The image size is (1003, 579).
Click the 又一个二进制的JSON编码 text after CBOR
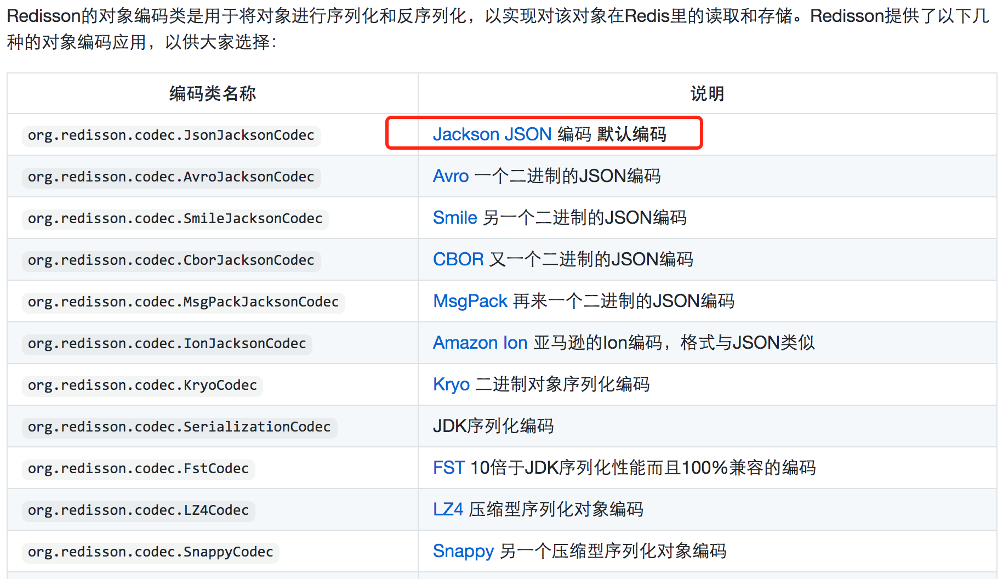[x=591, y=259]
